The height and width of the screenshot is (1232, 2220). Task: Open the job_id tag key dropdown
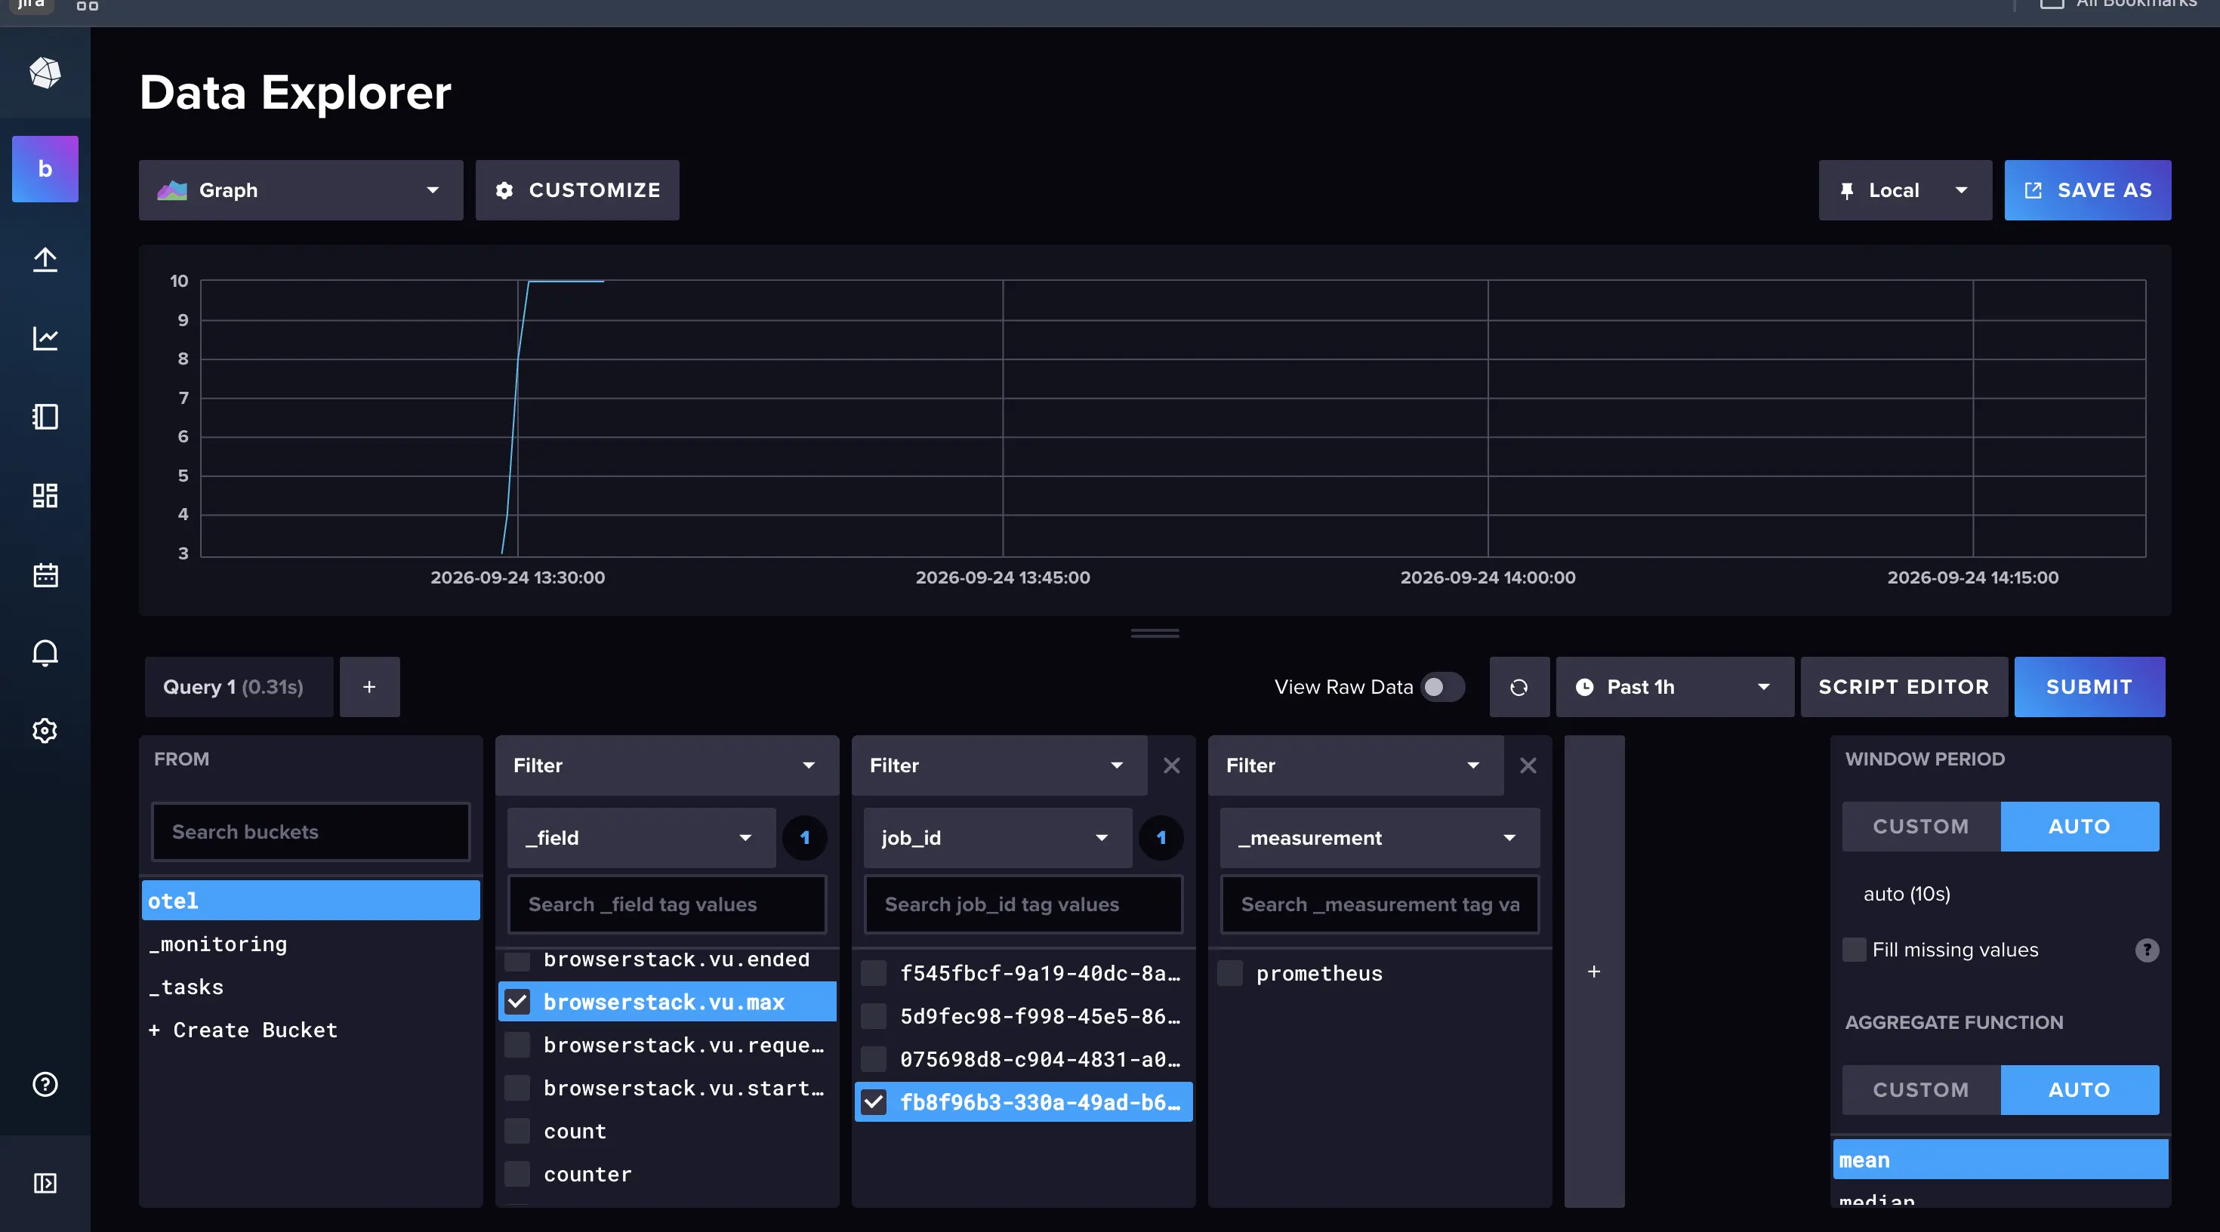[997, 838]
